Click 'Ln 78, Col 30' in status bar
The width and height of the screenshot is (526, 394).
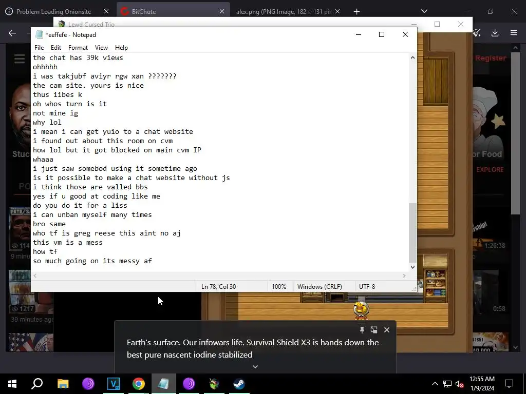[x=218, y=287]
